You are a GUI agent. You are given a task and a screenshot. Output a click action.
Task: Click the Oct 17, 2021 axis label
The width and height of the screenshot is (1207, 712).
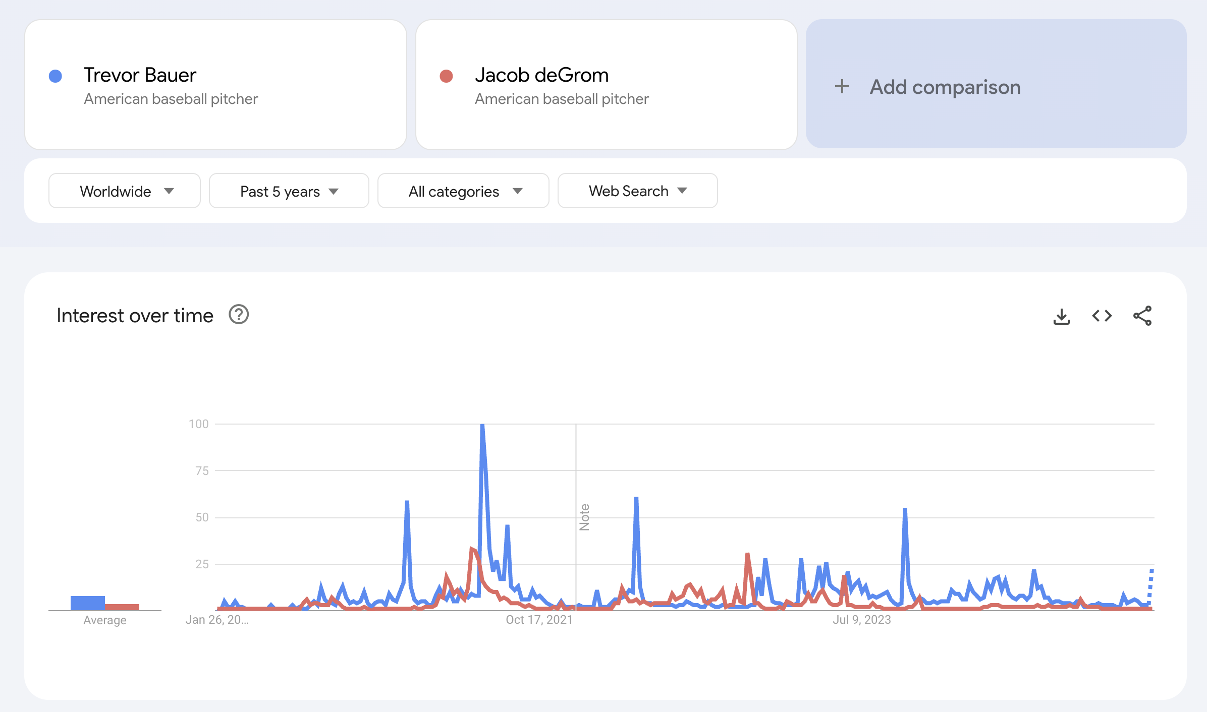(x=539, y=620)
